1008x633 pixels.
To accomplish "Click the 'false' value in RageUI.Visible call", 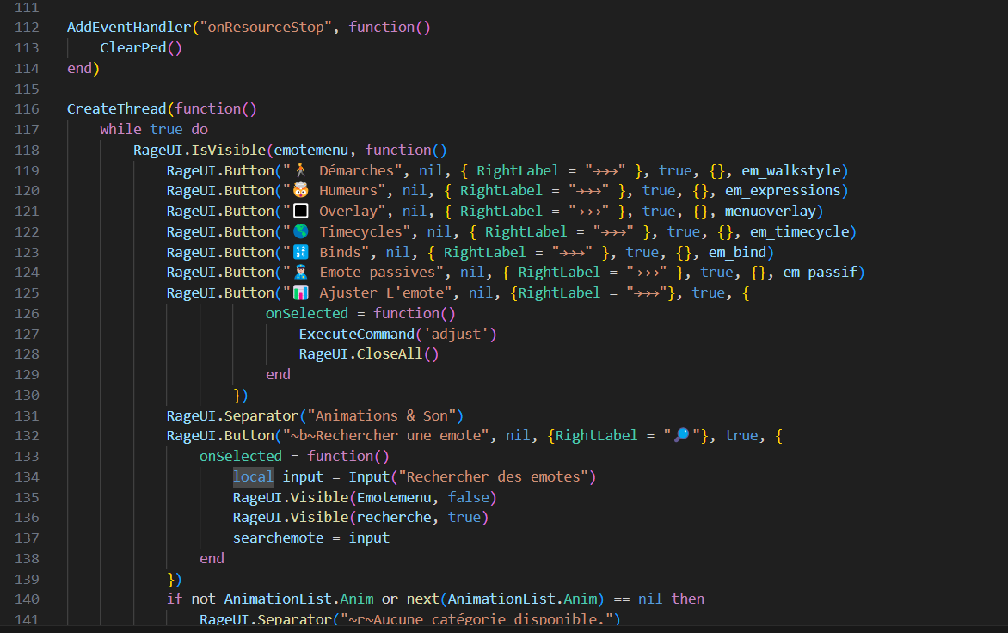I will 468,497.
